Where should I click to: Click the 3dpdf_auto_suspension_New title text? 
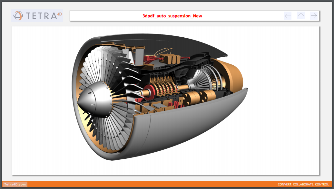click(172, 16)
